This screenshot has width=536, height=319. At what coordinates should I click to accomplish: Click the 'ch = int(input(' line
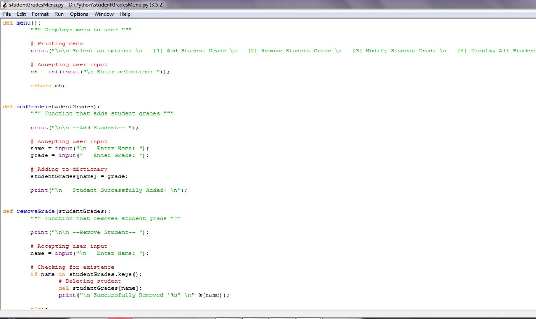[x=100, y=72]
